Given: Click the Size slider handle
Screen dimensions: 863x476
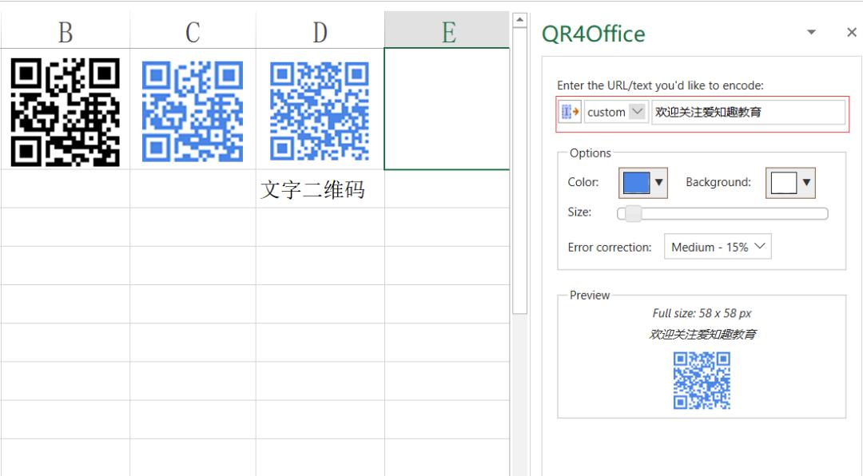Looking at the screenshot, I should point(632,213).
